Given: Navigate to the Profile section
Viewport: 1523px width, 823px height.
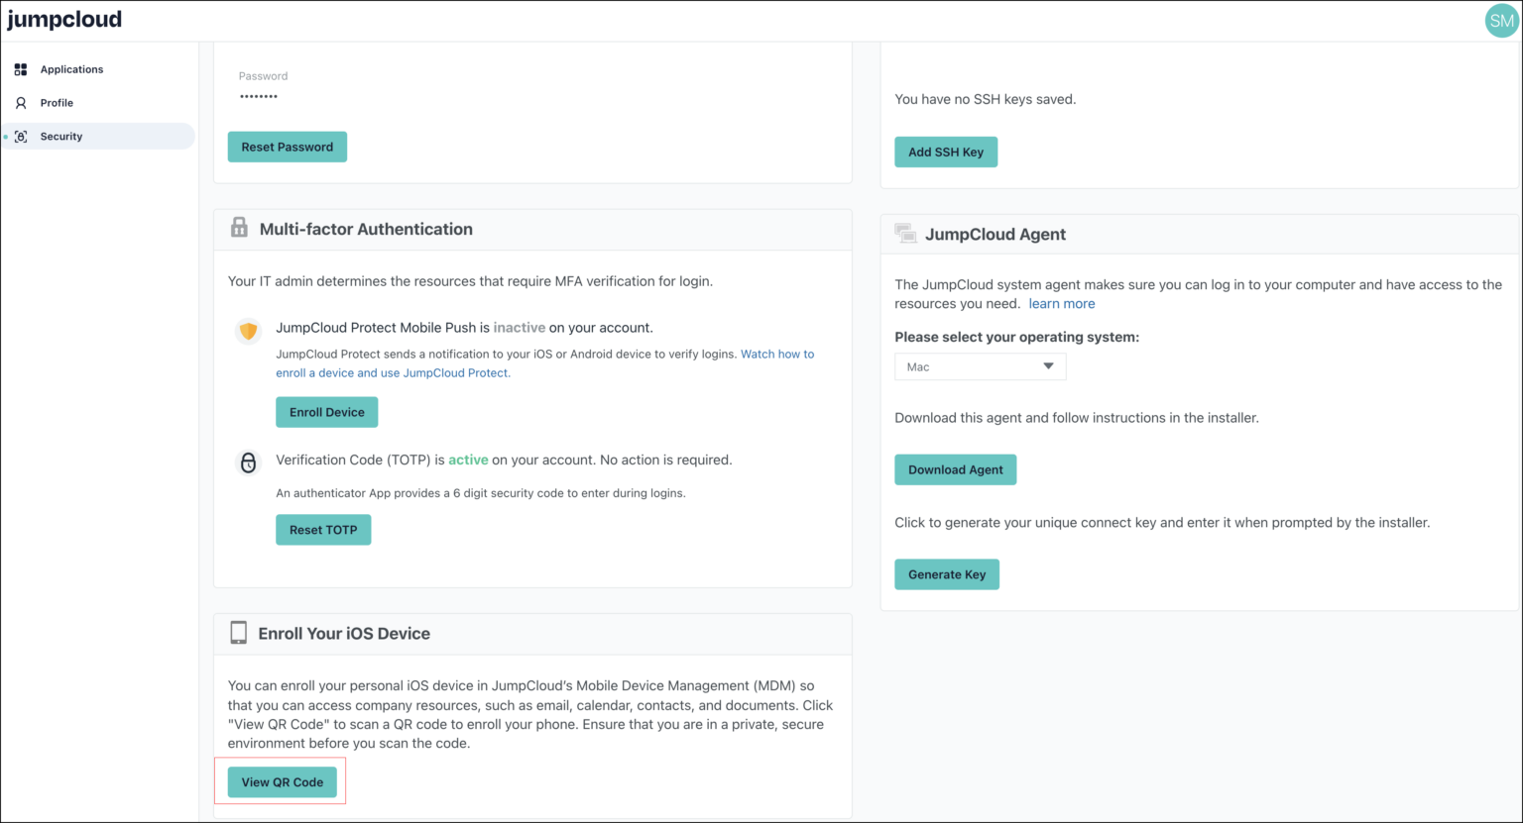Looking at the screenshot, I should pyautogui.click(x=57, y=102).
